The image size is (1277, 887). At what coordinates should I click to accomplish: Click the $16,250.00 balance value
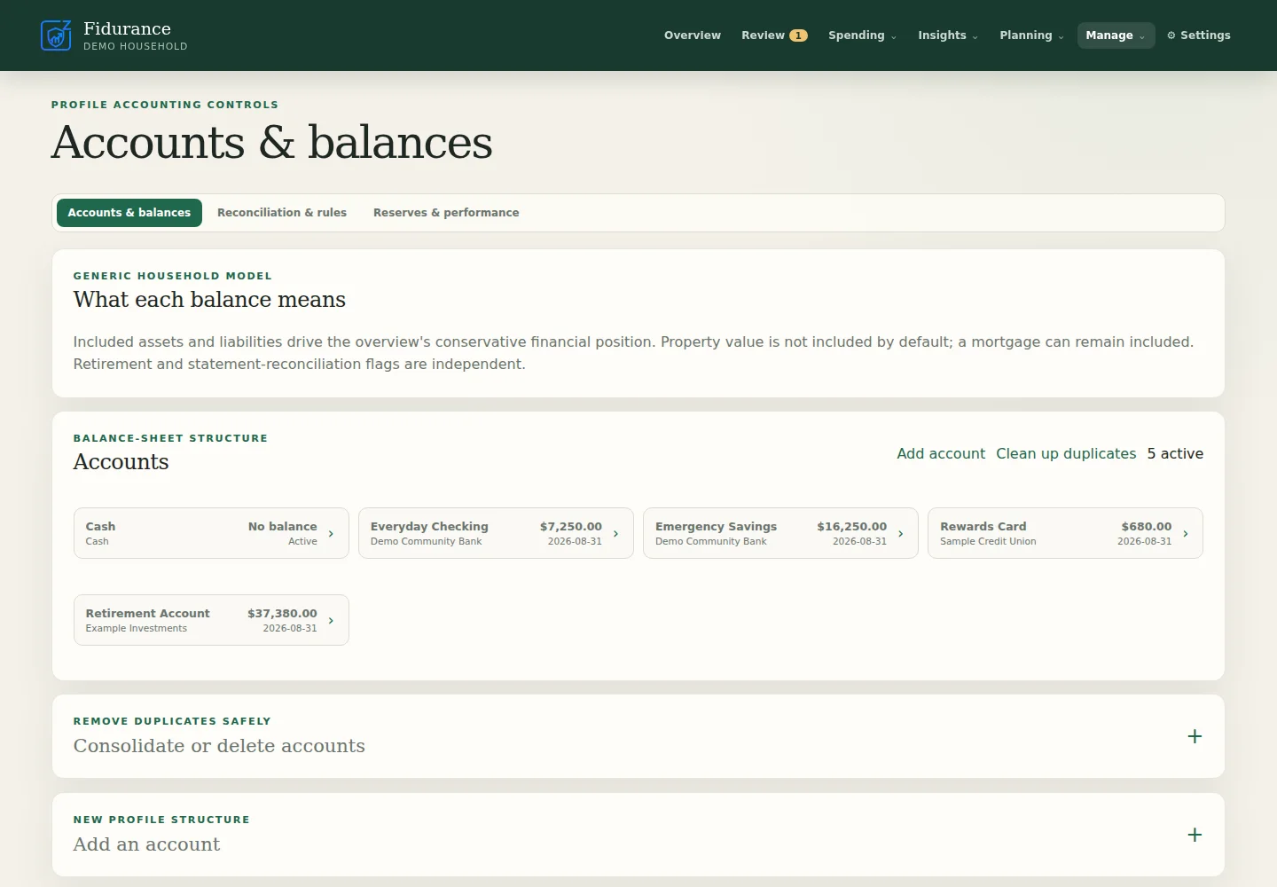851,526
